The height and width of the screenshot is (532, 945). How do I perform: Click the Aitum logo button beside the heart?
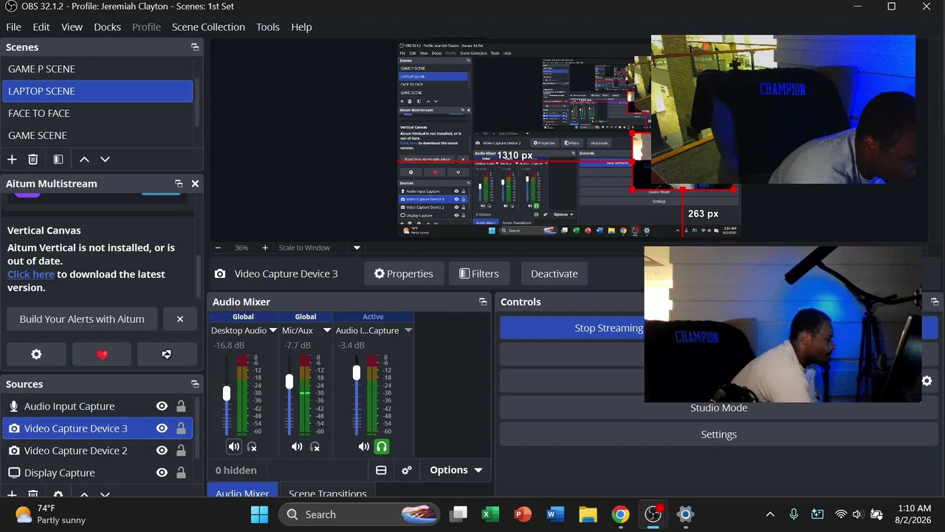pos(167,355)
